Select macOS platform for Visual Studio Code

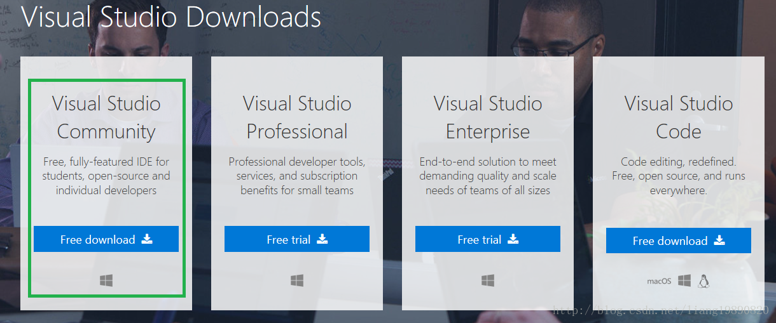[x=659, y=281]
